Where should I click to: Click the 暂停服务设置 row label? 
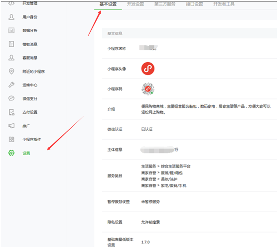[119, 202]
